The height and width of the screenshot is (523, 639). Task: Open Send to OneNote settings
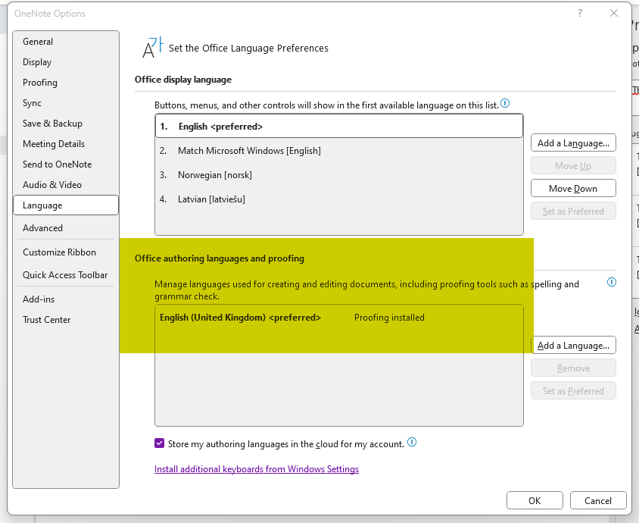click(66, 164)
